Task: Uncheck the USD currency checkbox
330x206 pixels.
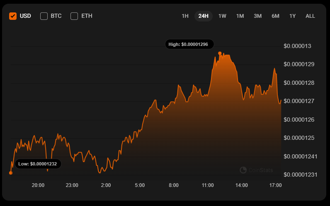Action: pyautogui.click(x=13, y=16)
